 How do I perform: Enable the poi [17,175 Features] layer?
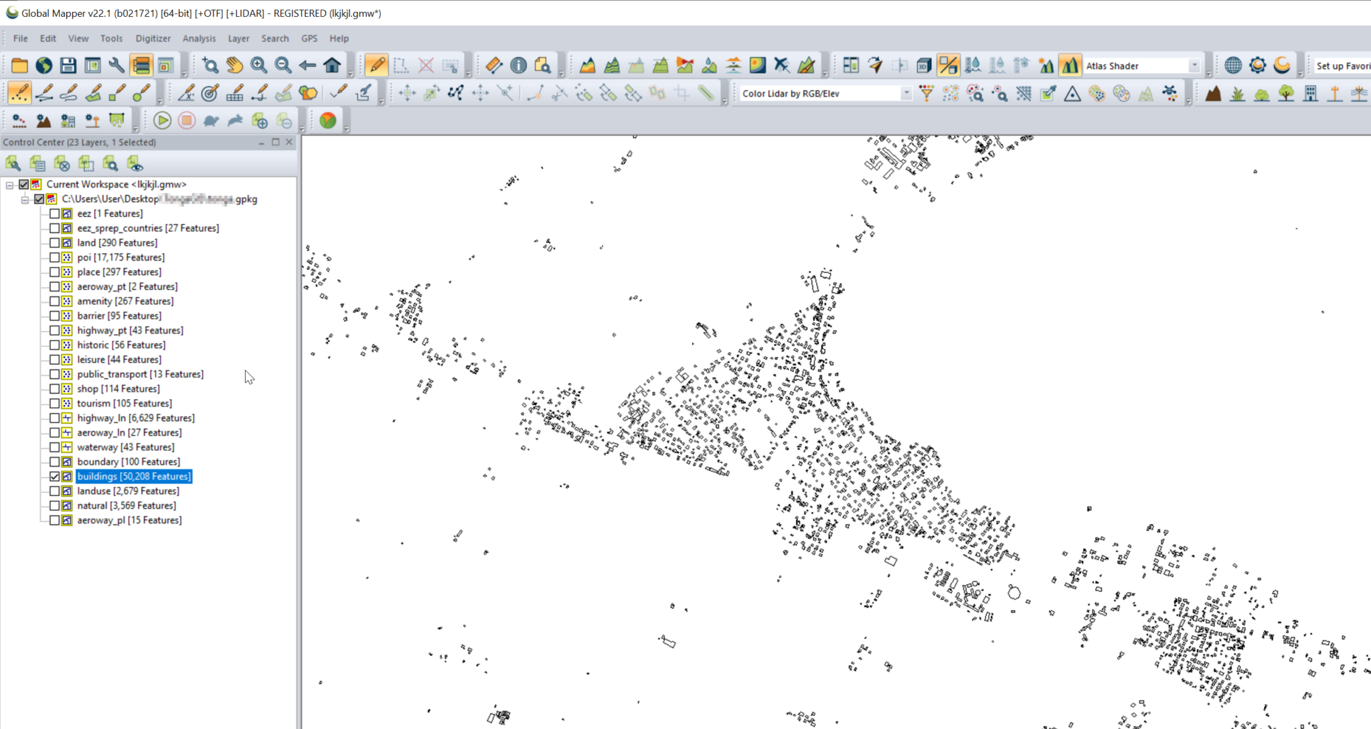pyautogui.click(x=56, y=257)
